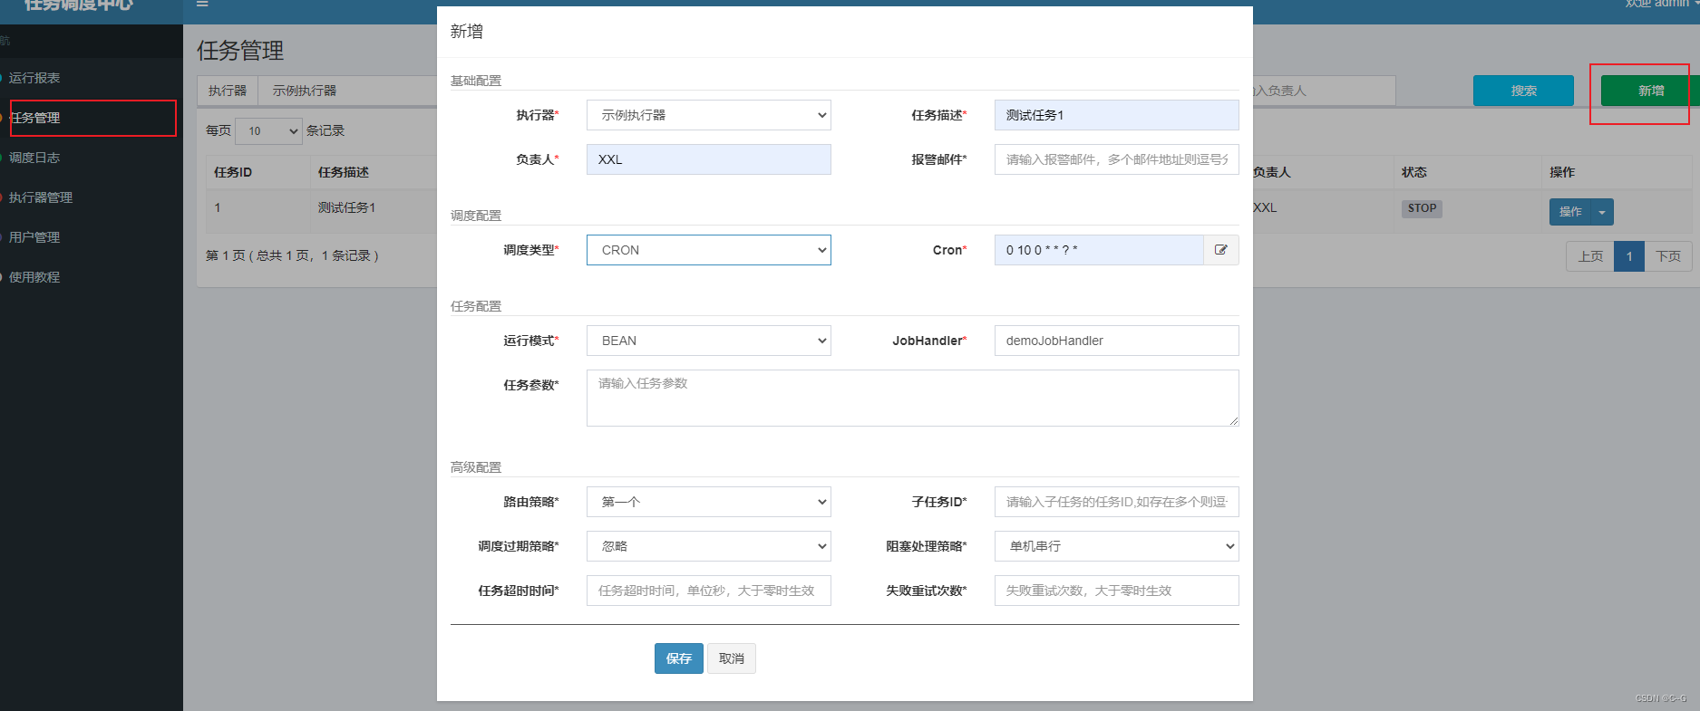The width and height of the screenshot is (1700, 711).
Task: Focus the 报警邮件 input field
Action: point(1117,159)
